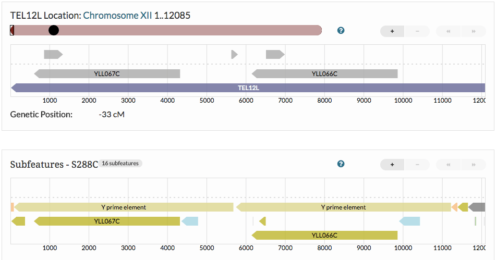Click the help icon beside TEL12L location bar
Image resolution: width=496 pixels, height=260 pixels.
pyautogui.click(x=341, y=31)
